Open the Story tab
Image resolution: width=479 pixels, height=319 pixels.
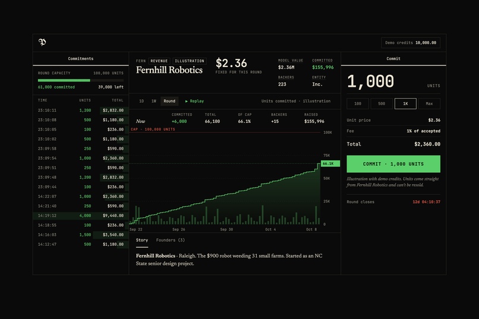(142, 240)
